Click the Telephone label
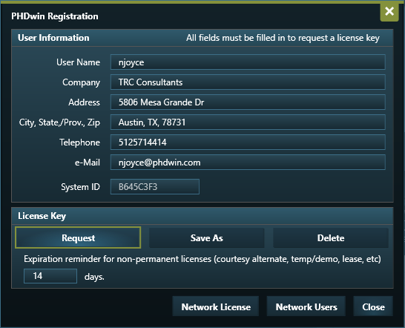 (x=80, y=142)
